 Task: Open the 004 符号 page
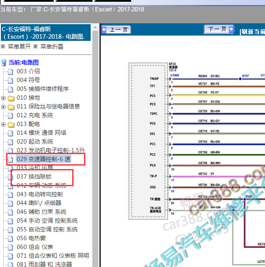tap(28, 80)
